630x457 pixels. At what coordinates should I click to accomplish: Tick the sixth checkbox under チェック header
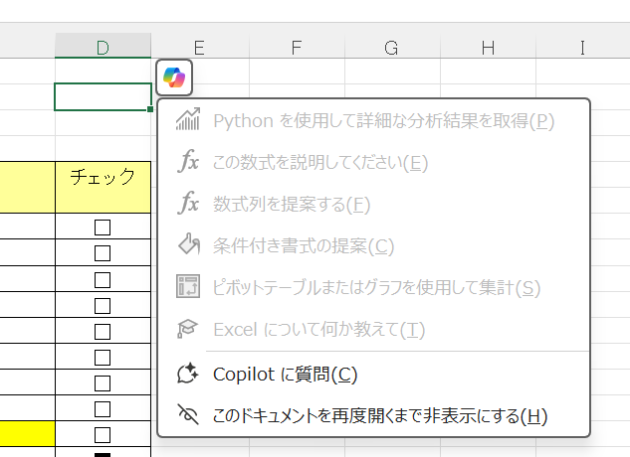click(x=103, y=357)
